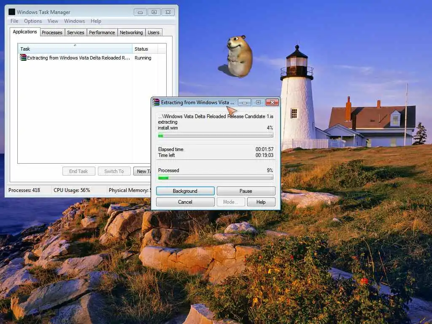Click the Elapsed time value 00:01:57
This screenshot has height=324, width=432.
[x=264, y=149]
